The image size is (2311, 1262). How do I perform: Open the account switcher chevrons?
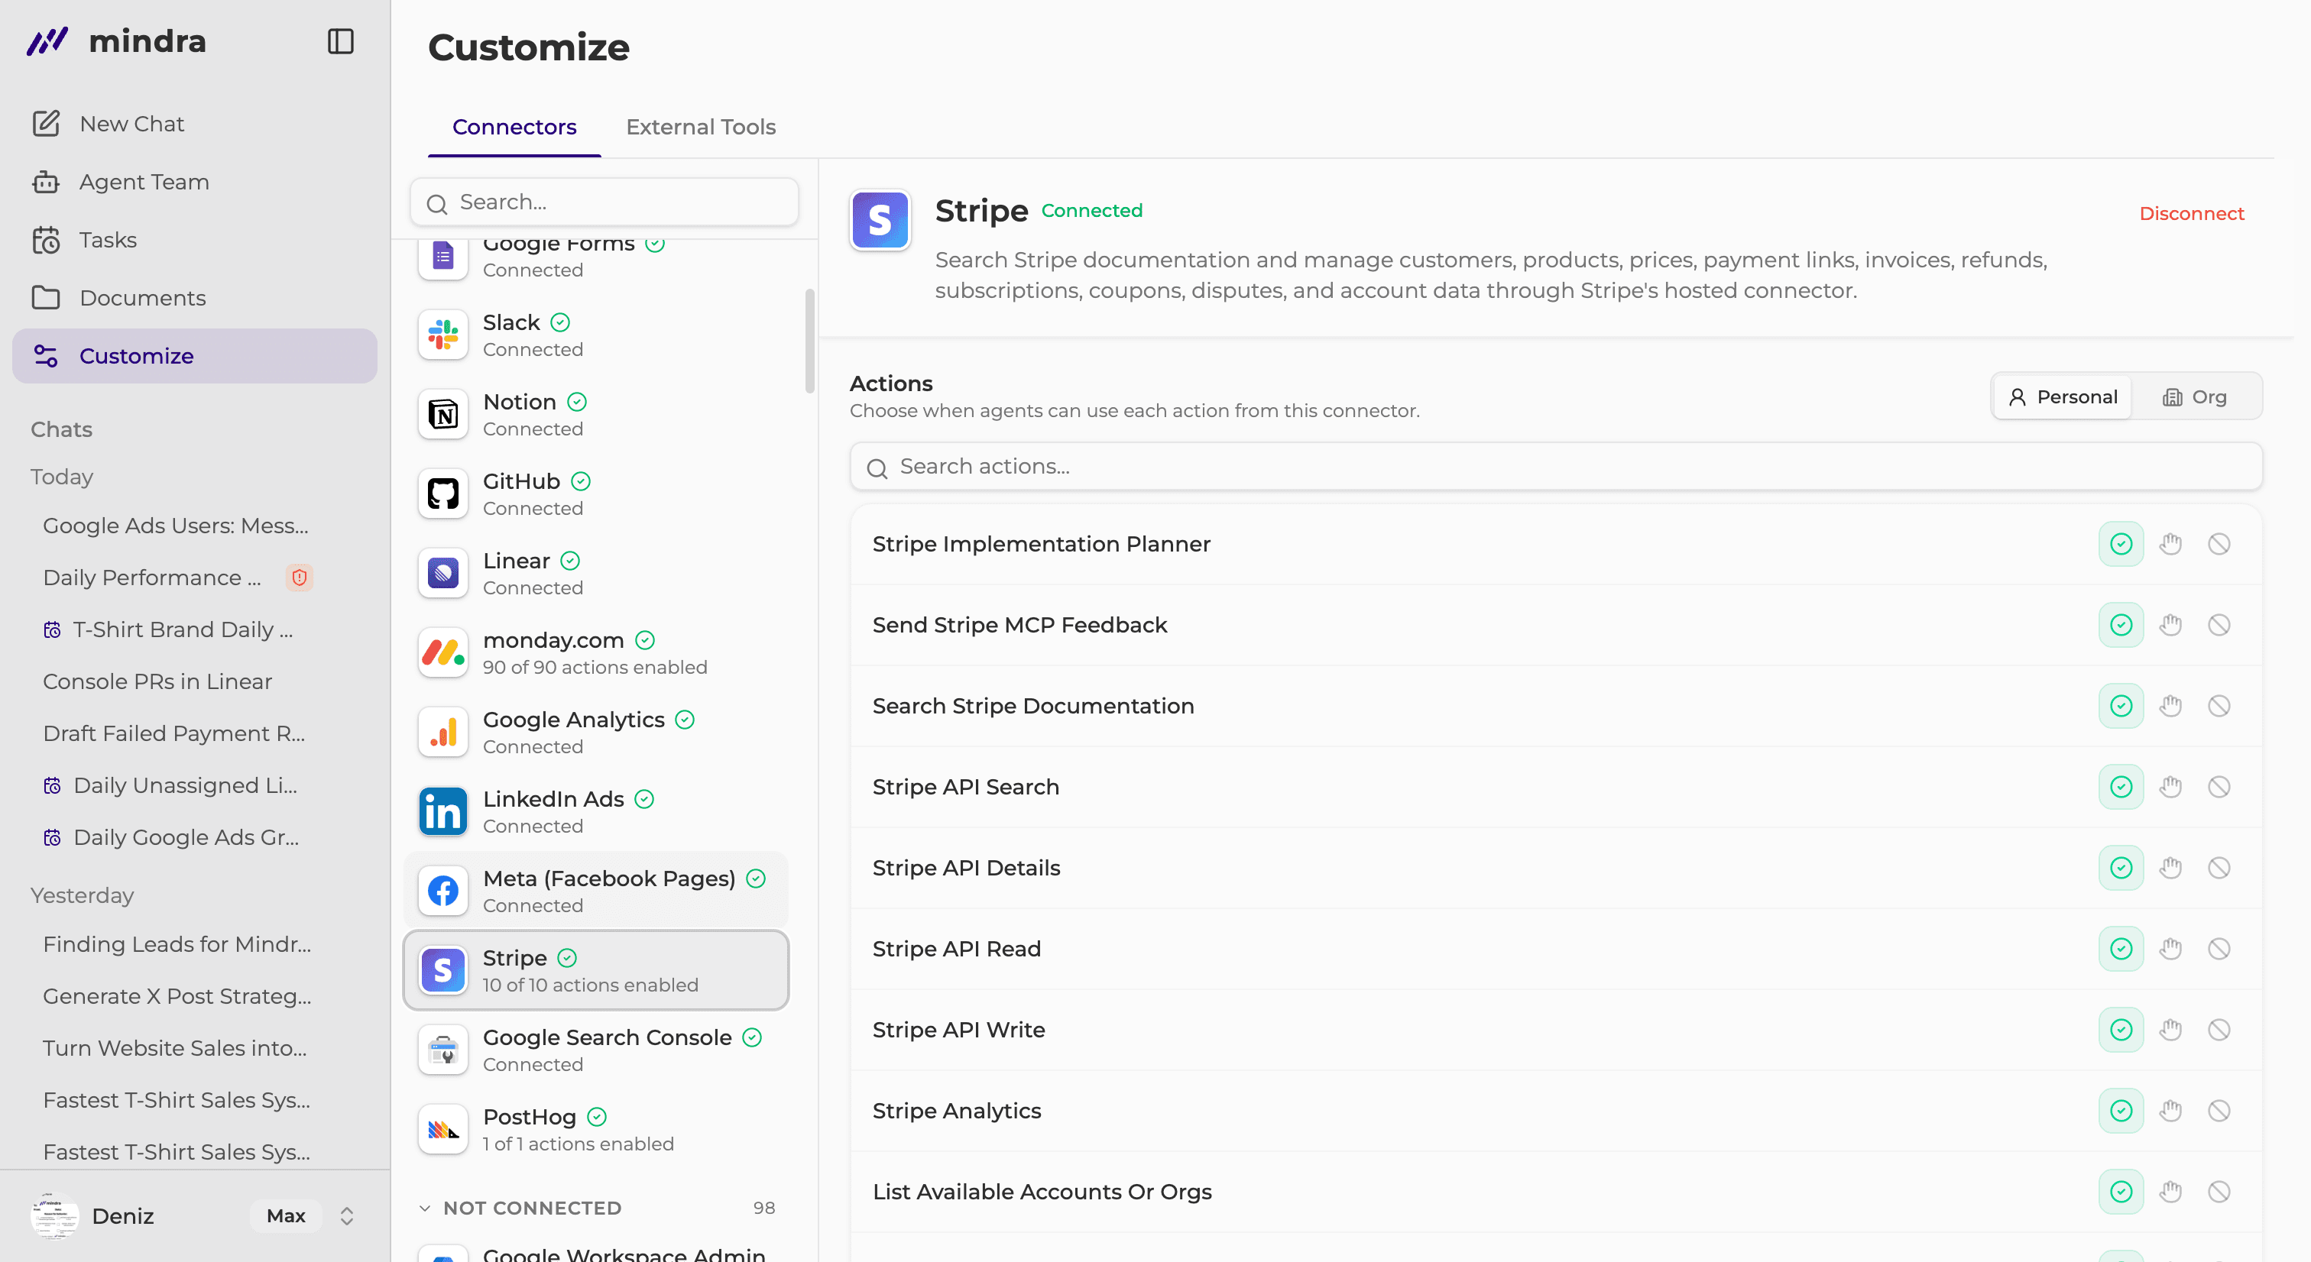(x=347, y=1216)
